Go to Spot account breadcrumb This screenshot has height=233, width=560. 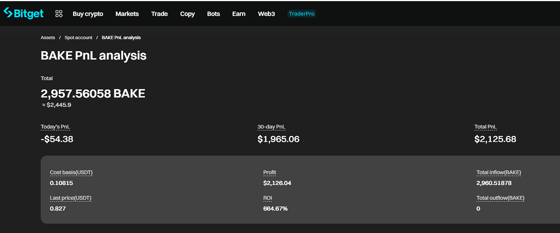pos(78,38)
